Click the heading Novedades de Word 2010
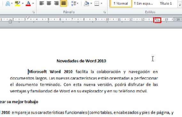Viewport: 182px width, 117px height. point(81,61)
